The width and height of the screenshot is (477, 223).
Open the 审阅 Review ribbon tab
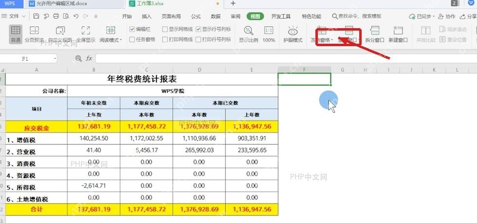point(236,17)
